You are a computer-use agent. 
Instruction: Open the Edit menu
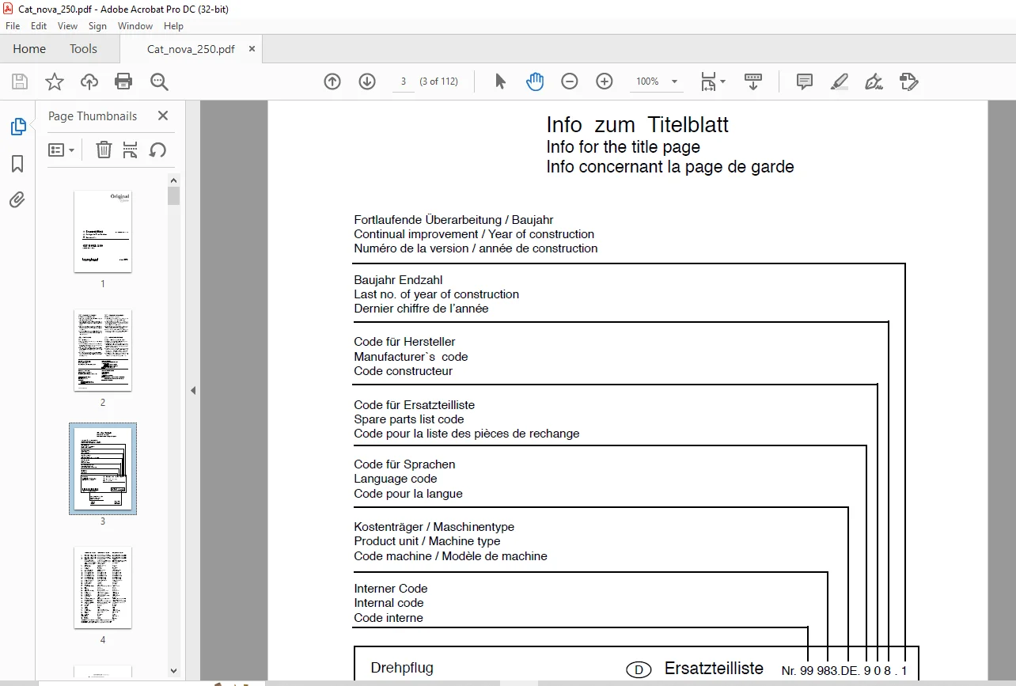(x=39, y=26)
